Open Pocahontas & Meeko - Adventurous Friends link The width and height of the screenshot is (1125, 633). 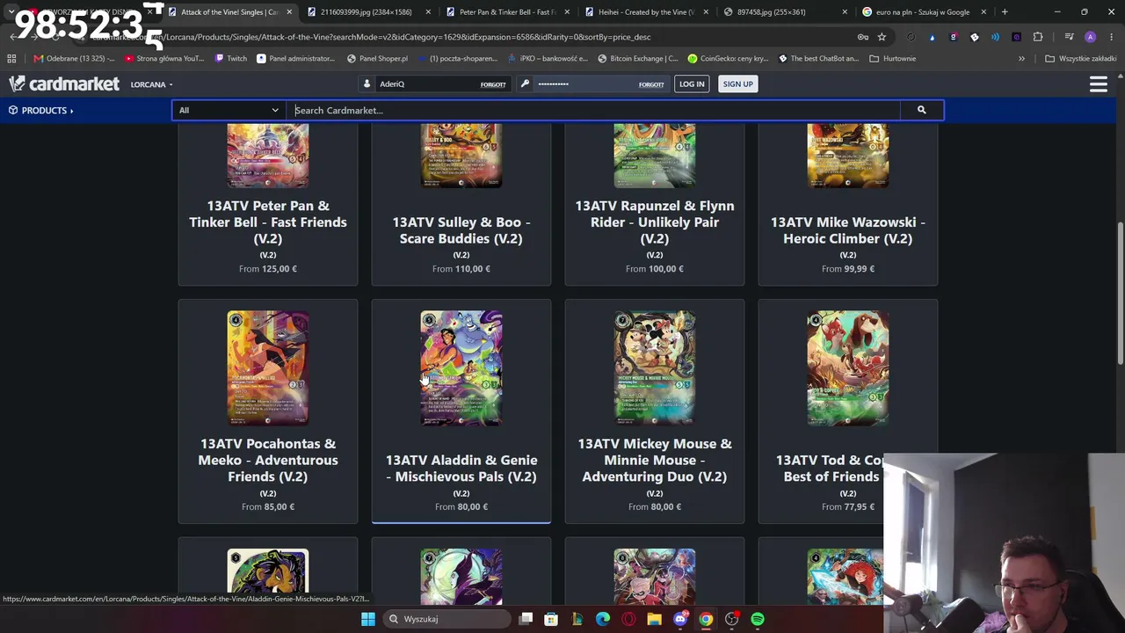click(268, 460)
